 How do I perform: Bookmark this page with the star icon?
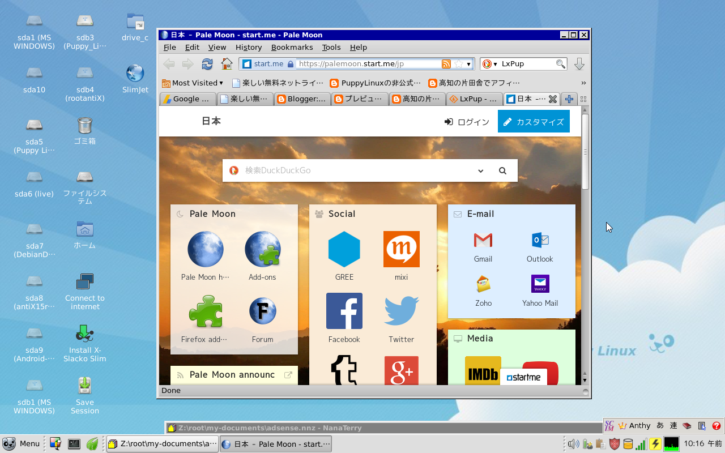click(x=459, y=64)
